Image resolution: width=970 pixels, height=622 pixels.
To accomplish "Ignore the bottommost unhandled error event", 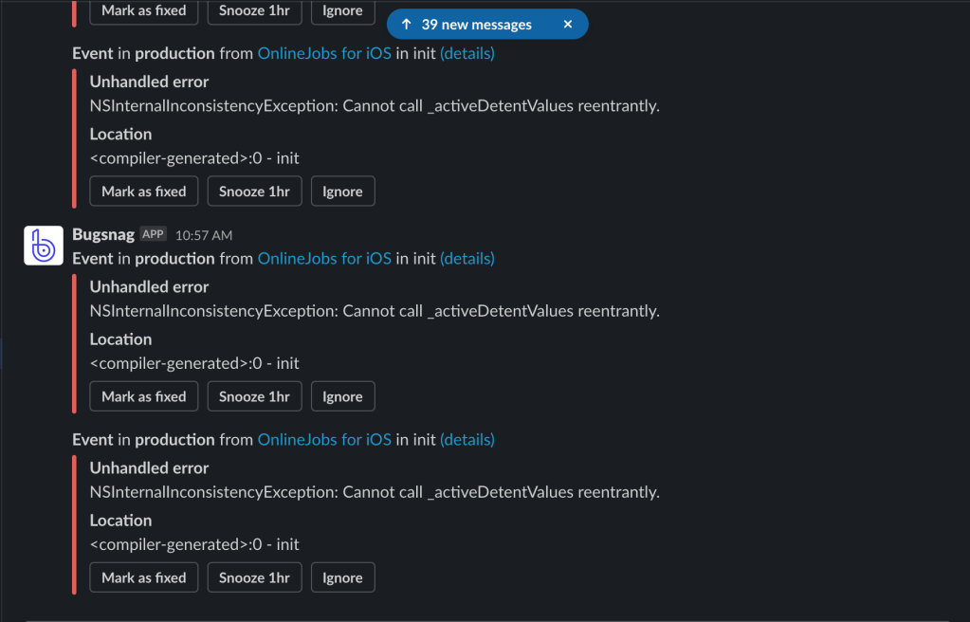I will click(342, 577).
